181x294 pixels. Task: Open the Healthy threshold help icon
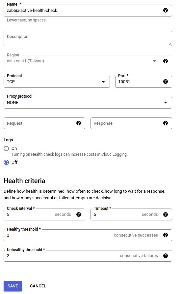165,235
